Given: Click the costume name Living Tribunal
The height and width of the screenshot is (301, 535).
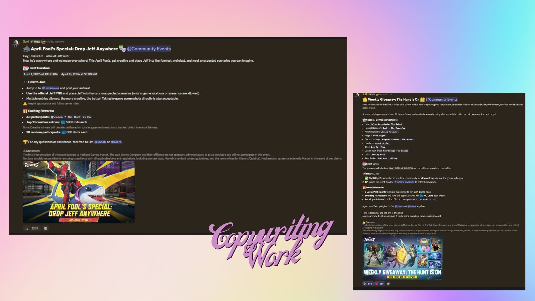Looking at the screenshot, I should (390, 132).
